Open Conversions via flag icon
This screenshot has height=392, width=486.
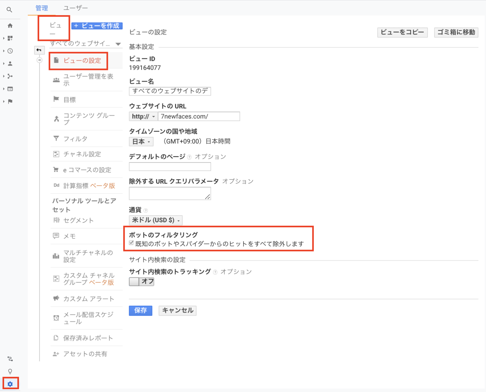coord(10,101)
